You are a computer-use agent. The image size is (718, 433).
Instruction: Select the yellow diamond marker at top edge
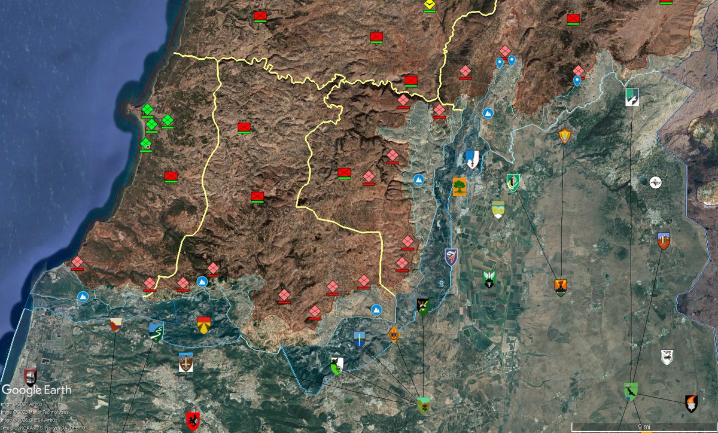pos(429,6)
